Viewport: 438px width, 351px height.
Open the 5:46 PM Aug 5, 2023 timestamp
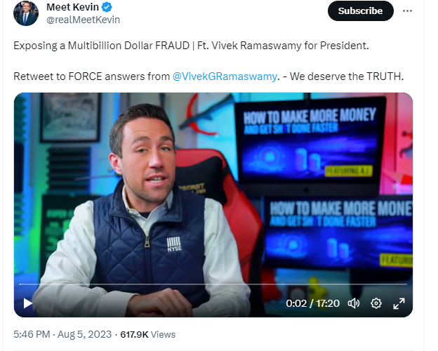[62, 334]
